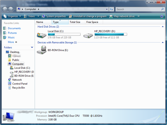The height and width of the screenshot is (125, 167).
Task: Open the Documents favorite link
Action: coord(14,28)
